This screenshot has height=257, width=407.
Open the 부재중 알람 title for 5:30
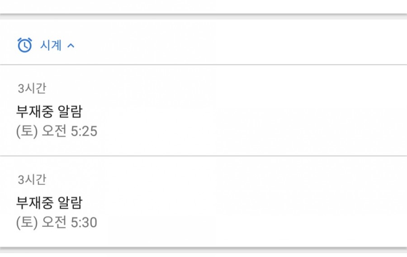[49, 203]
